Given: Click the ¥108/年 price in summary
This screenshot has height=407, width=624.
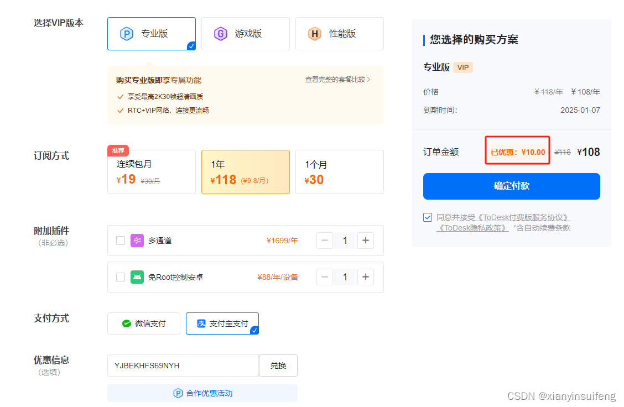Looking at the screenshot, I should [585, 92].
